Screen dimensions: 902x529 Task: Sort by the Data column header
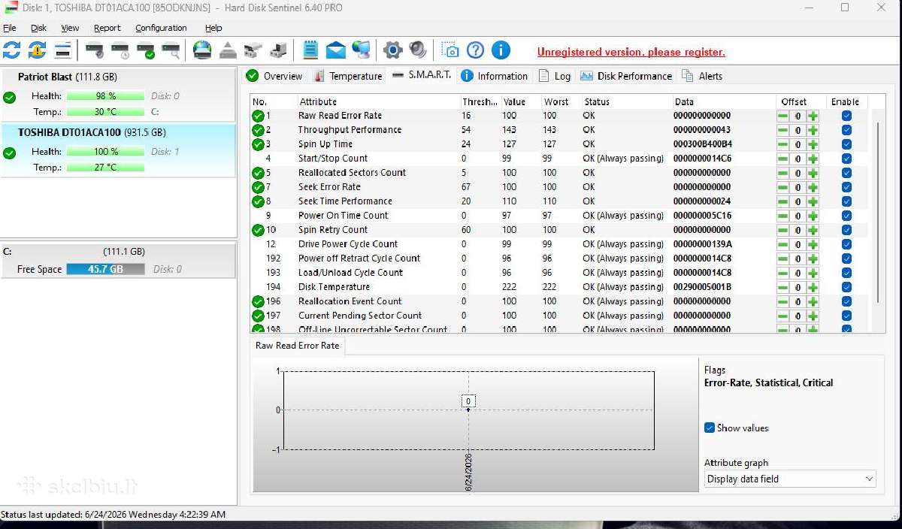coord(724,101)
